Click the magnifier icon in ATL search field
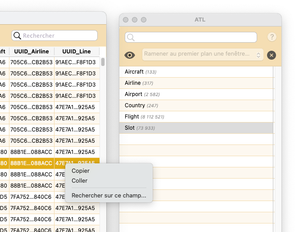 pos(131,37)
